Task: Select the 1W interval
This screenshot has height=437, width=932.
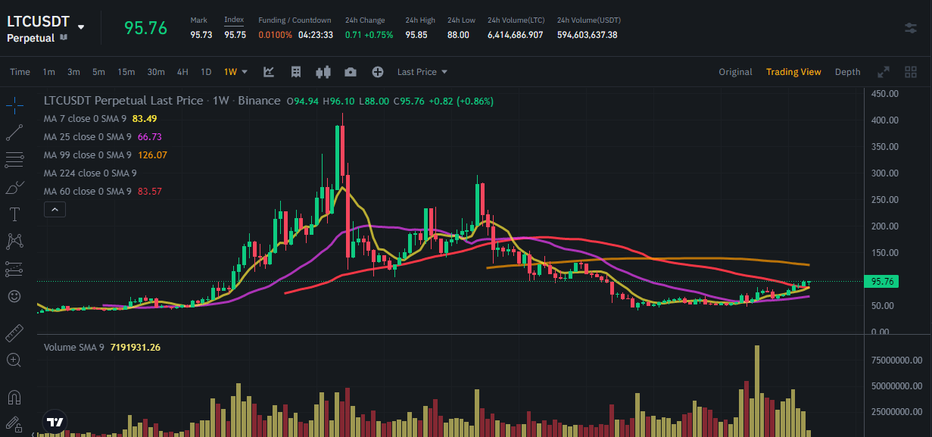Action: point(230,72)
